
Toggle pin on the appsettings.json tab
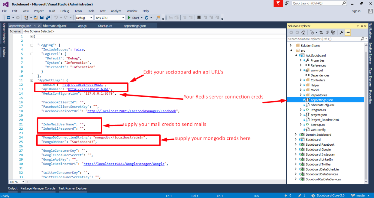click(x=35, y=26)
